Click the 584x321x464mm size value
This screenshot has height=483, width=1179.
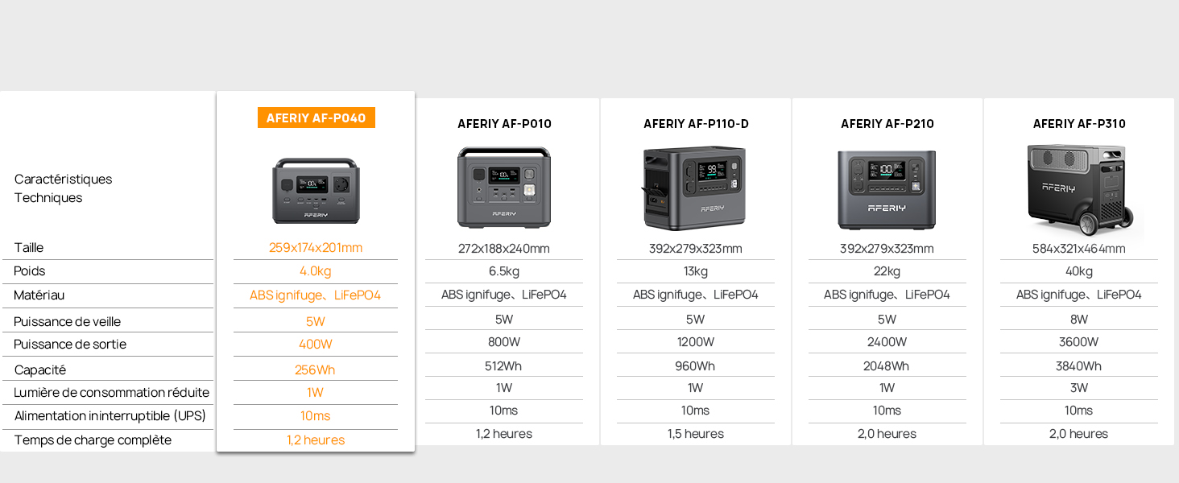[x=1079, y=249]
